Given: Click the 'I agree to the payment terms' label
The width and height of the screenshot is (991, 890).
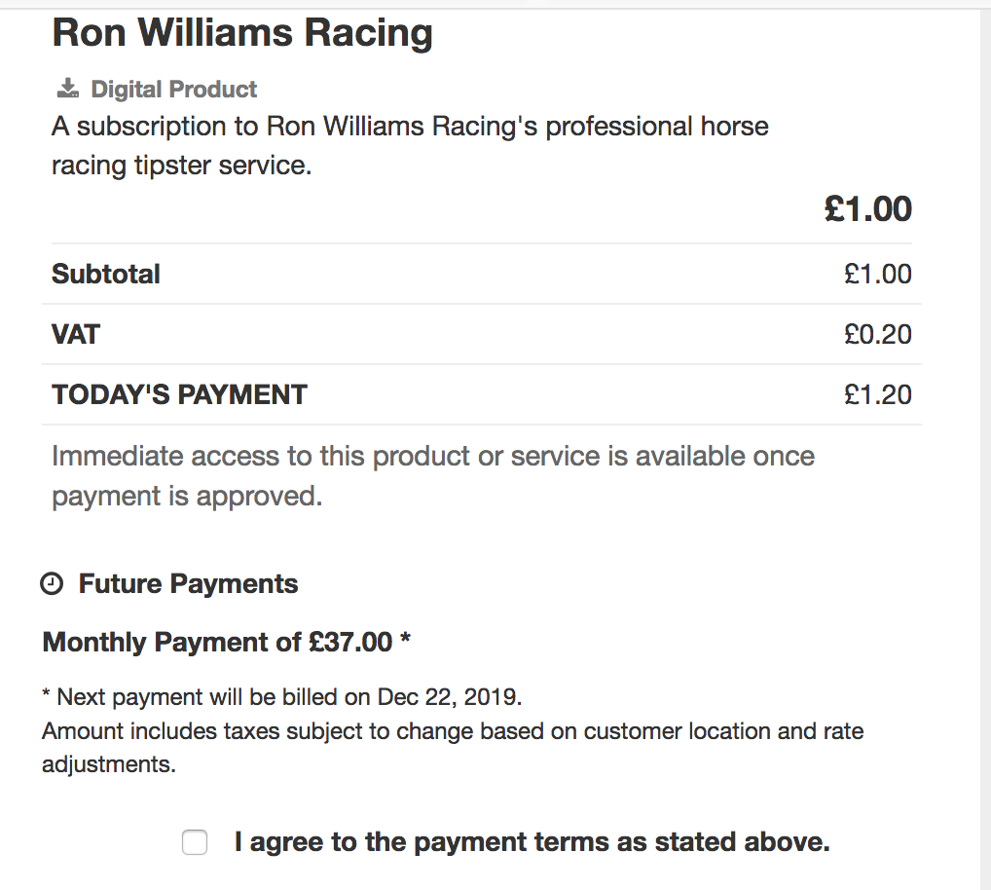Looking at the screenshot, I should [532, 842].
